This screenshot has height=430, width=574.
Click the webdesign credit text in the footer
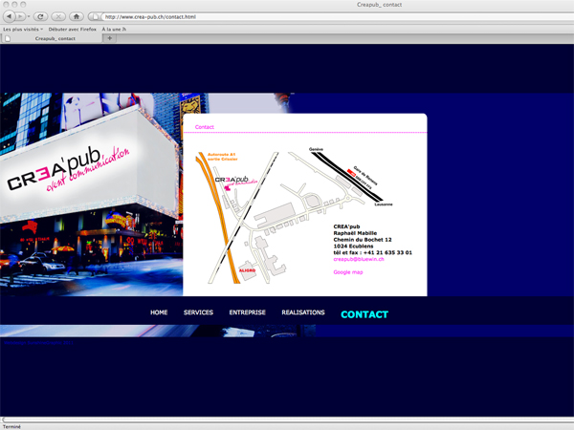pos(38,343)
